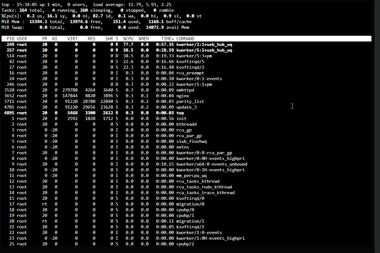The width and height of the screenshot is (380, 253).
Task: Click the %CPU column header
Action: pyautogui.click(x=128, y=39)
